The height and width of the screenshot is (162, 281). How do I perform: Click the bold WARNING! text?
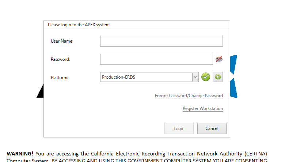20,153
